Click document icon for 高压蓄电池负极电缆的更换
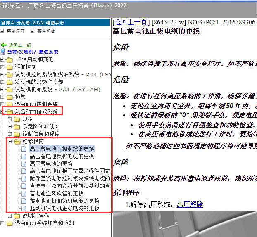257x237 pixels. pyautogui.click(x=24, y=156)
